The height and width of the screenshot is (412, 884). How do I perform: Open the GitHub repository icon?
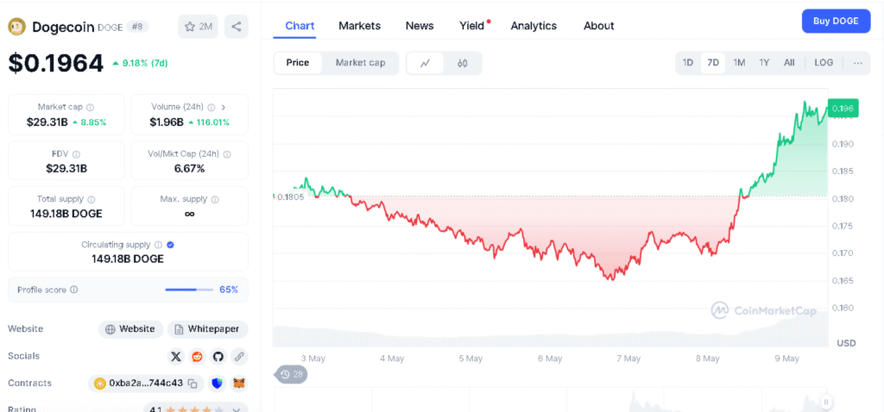[x=218, y=356]
